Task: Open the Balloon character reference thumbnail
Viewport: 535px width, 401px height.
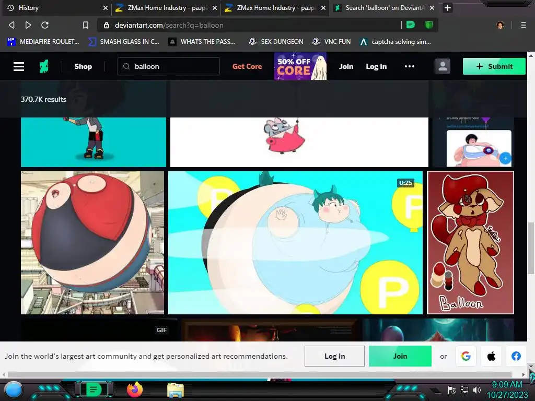Action: point(471,243)
